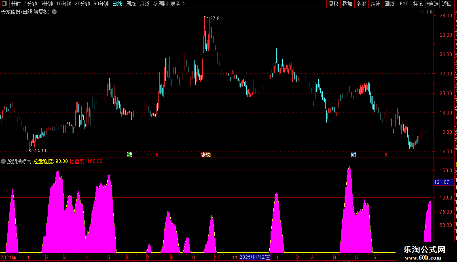
Task: Expand the 更多 periods menu
Action: click(178, 4)
